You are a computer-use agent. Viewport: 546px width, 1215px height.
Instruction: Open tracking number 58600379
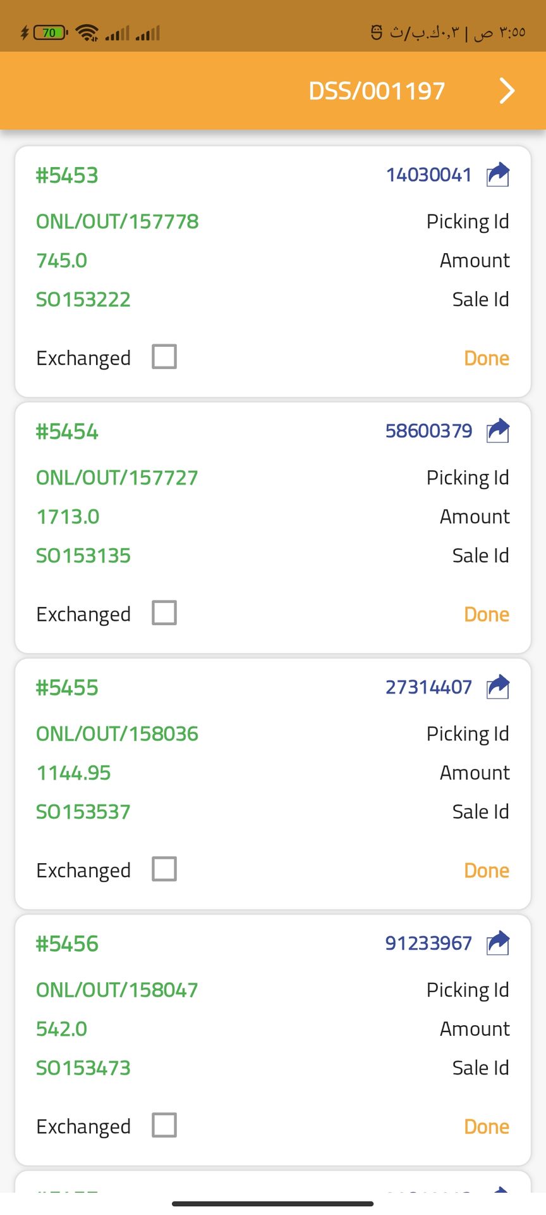[428, 431]
